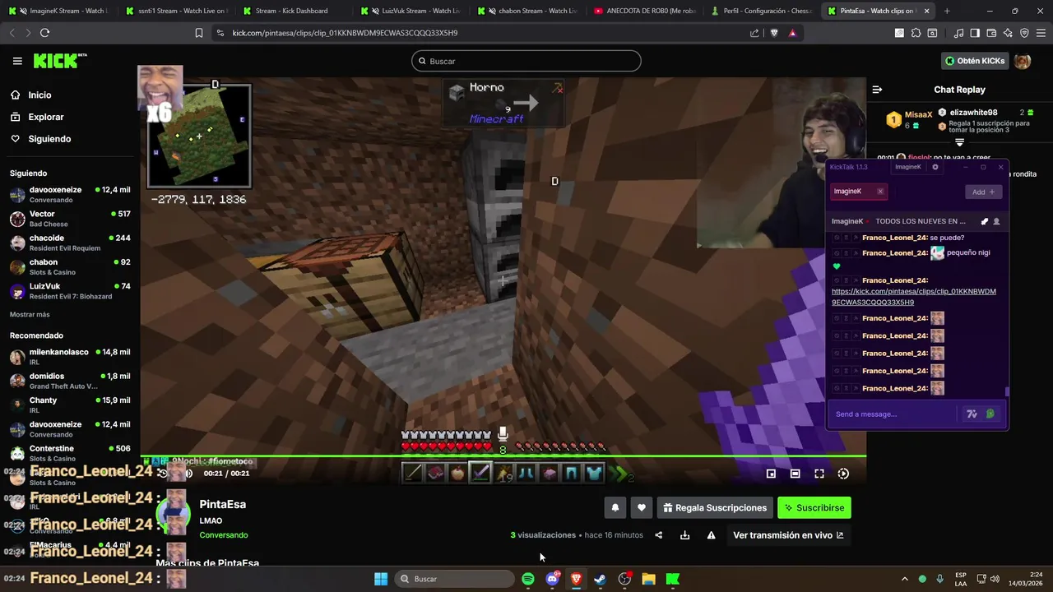Open the browser main menu

click(x=1041, y=33)
